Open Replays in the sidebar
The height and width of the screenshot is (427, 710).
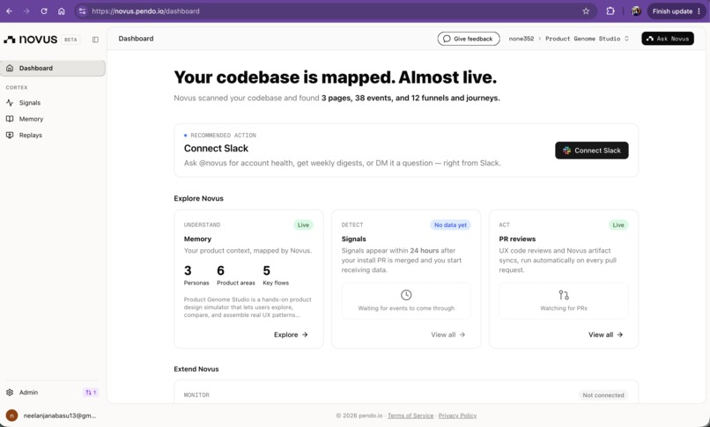[x=53, y=136]
